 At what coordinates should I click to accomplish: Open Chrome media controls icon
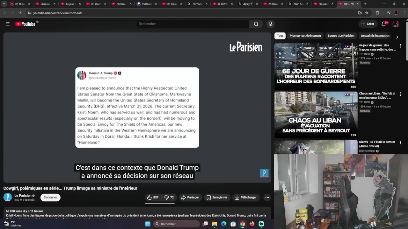tap(389, 13)
